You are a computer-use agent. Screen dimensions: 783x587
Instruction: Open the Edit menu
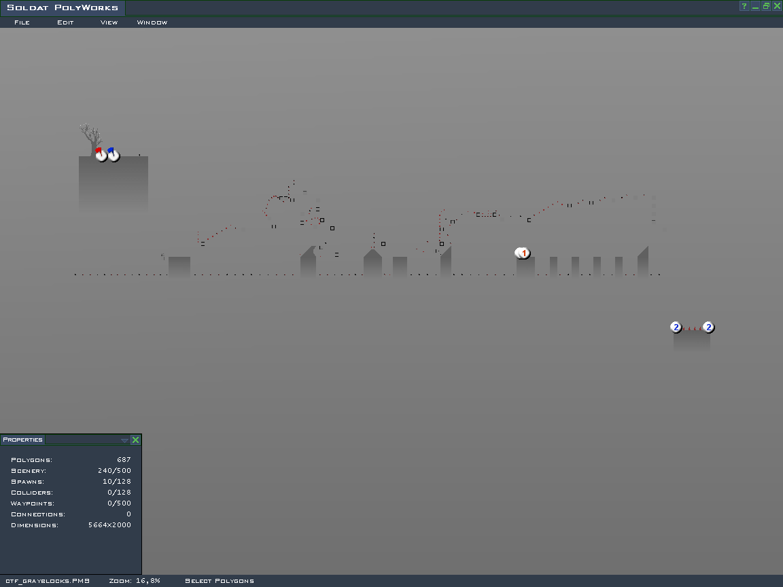(x=65, y=22)
